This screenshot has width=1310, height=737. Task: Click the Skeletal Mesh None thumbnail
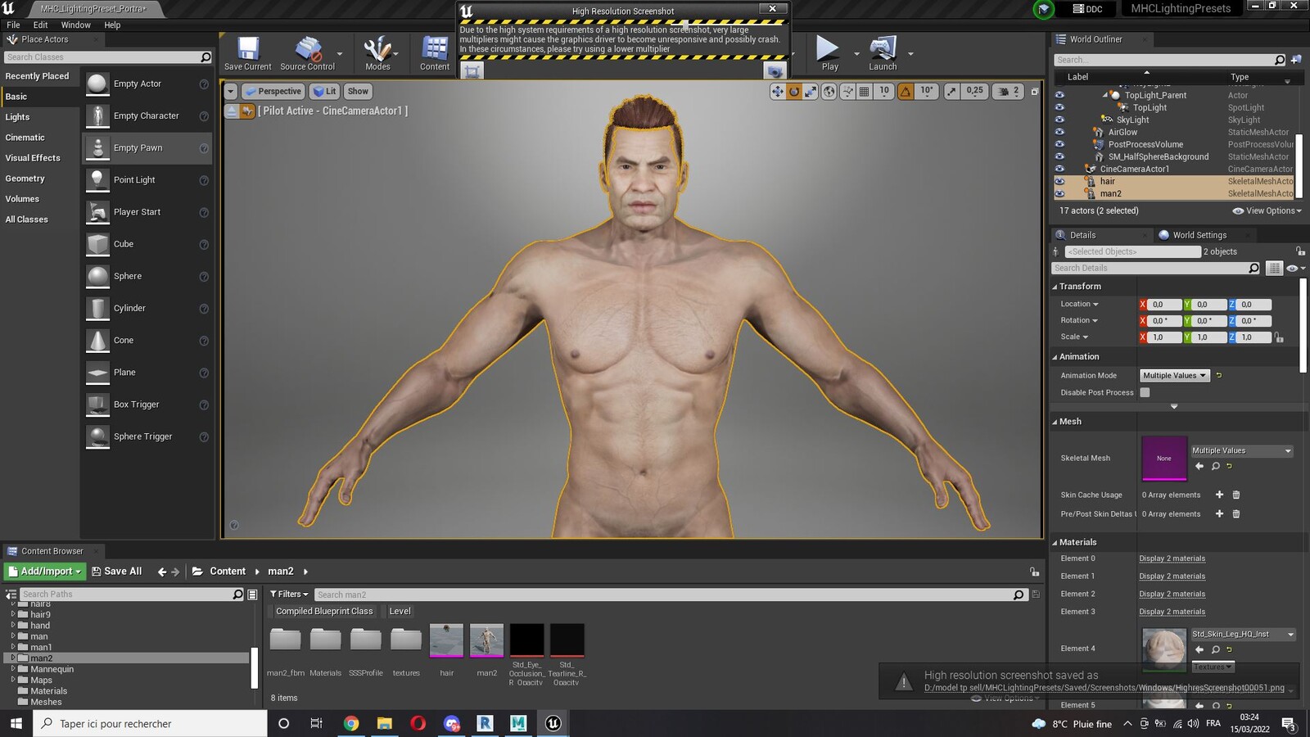pos(1163,458)
